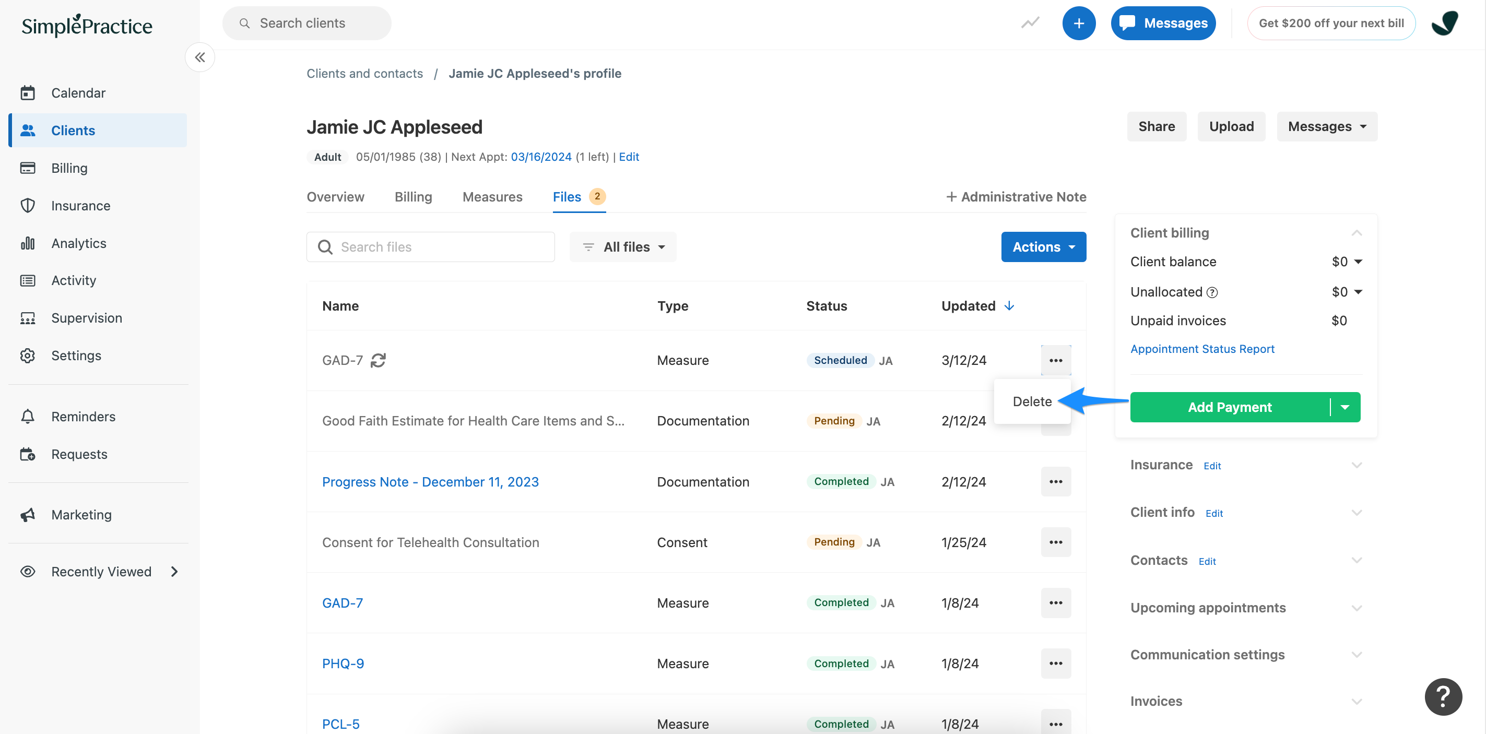Open Marketing in the sidebar
Image resolution: width=1486 pixels, height=734 pixels.
(81, 514)
